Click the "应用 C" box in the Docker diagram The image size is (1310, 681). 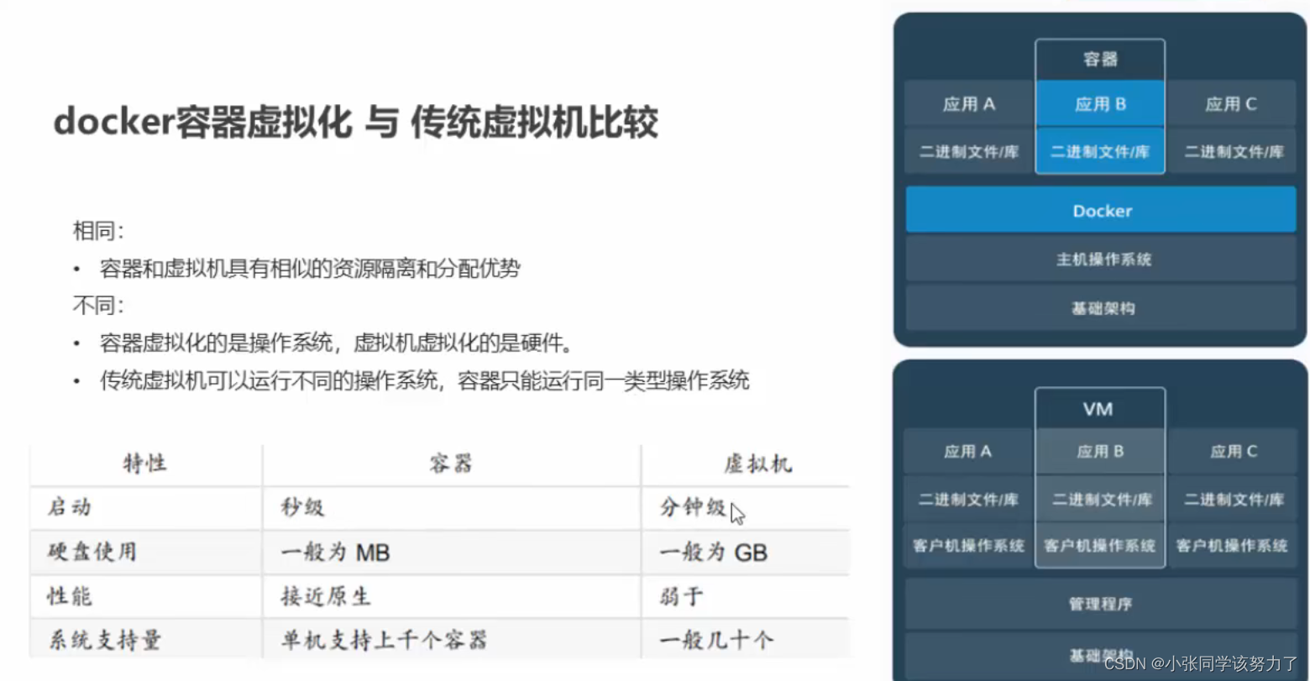coord(1231,104)
